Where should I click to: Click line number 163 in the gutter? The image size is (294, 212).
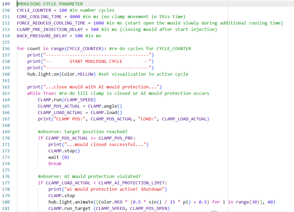[x=6, y=93]
